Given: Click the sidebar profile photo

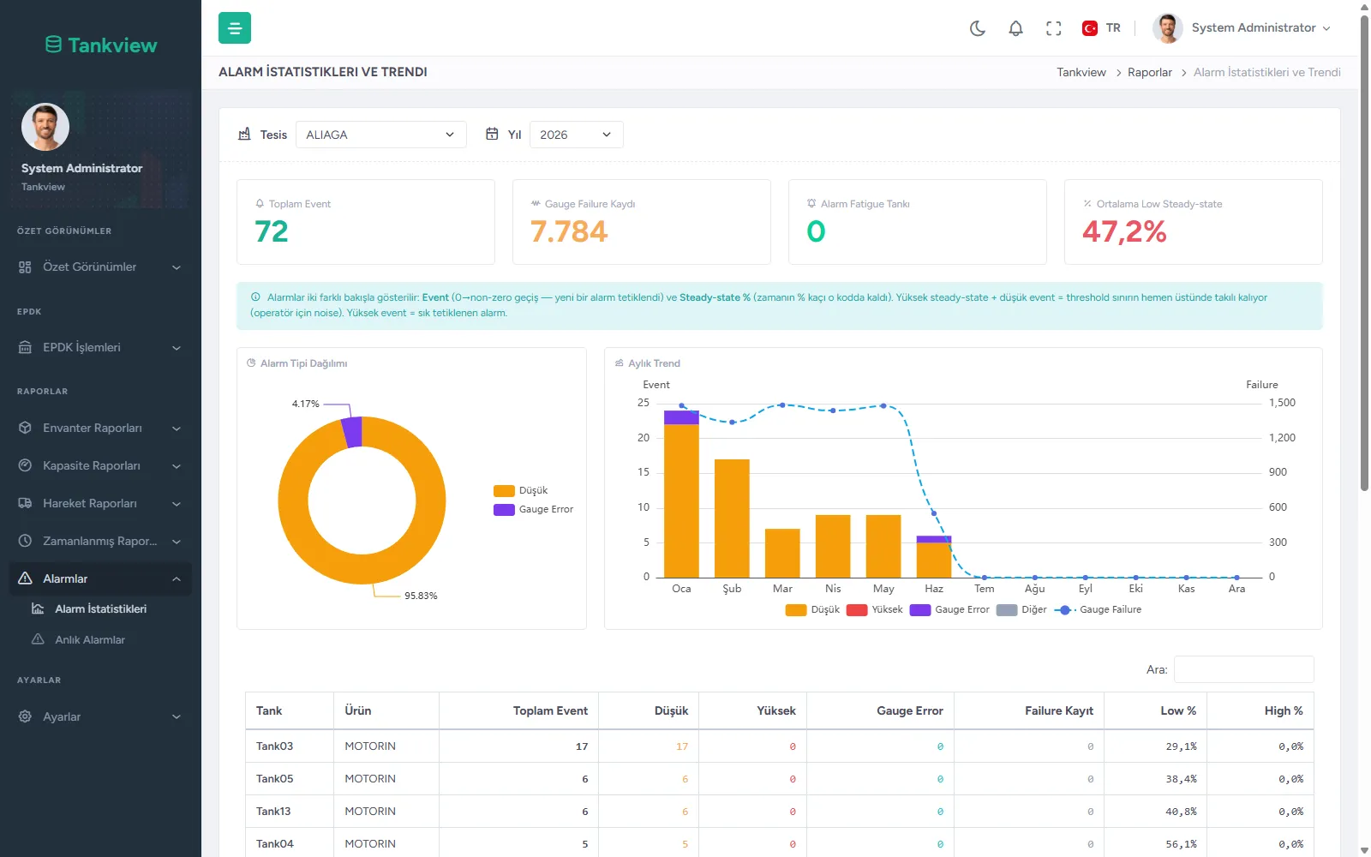Looking at the screenshot, I should pos(45,127).
